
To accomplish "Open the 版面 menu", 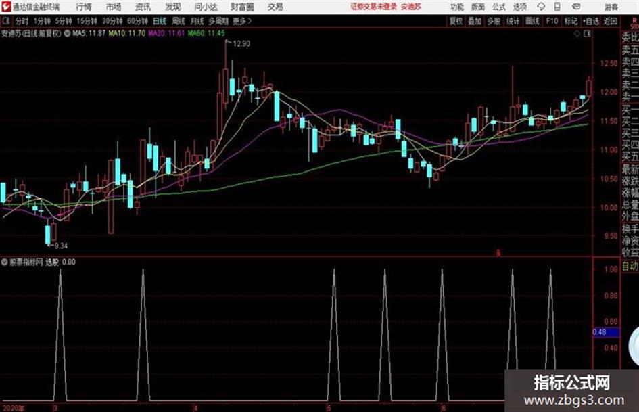I will coord(478,7).
